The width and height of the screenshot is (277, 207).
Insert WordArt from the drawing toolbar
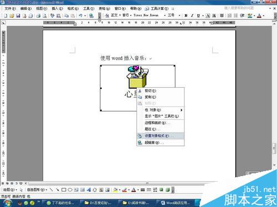click(89, 189)
